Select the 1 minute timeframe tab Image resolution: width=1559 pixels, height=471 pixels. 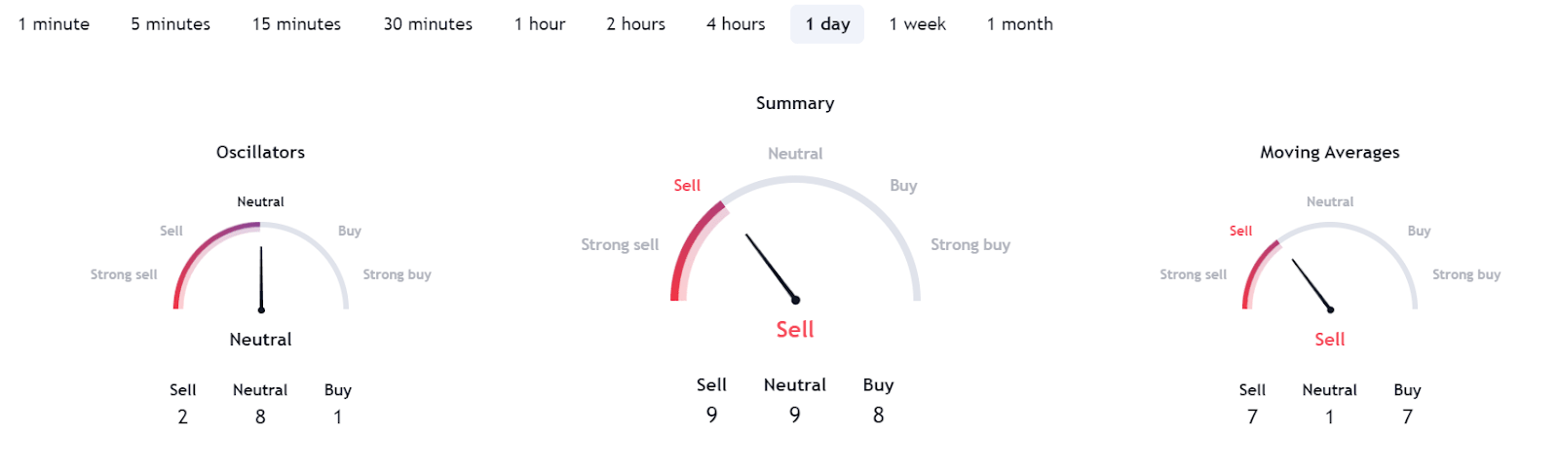tap(54, 24)
